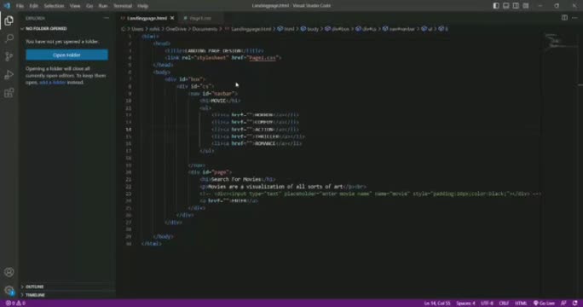
Task: Open the Manage gear icon
Action: [x=9, y=290]
